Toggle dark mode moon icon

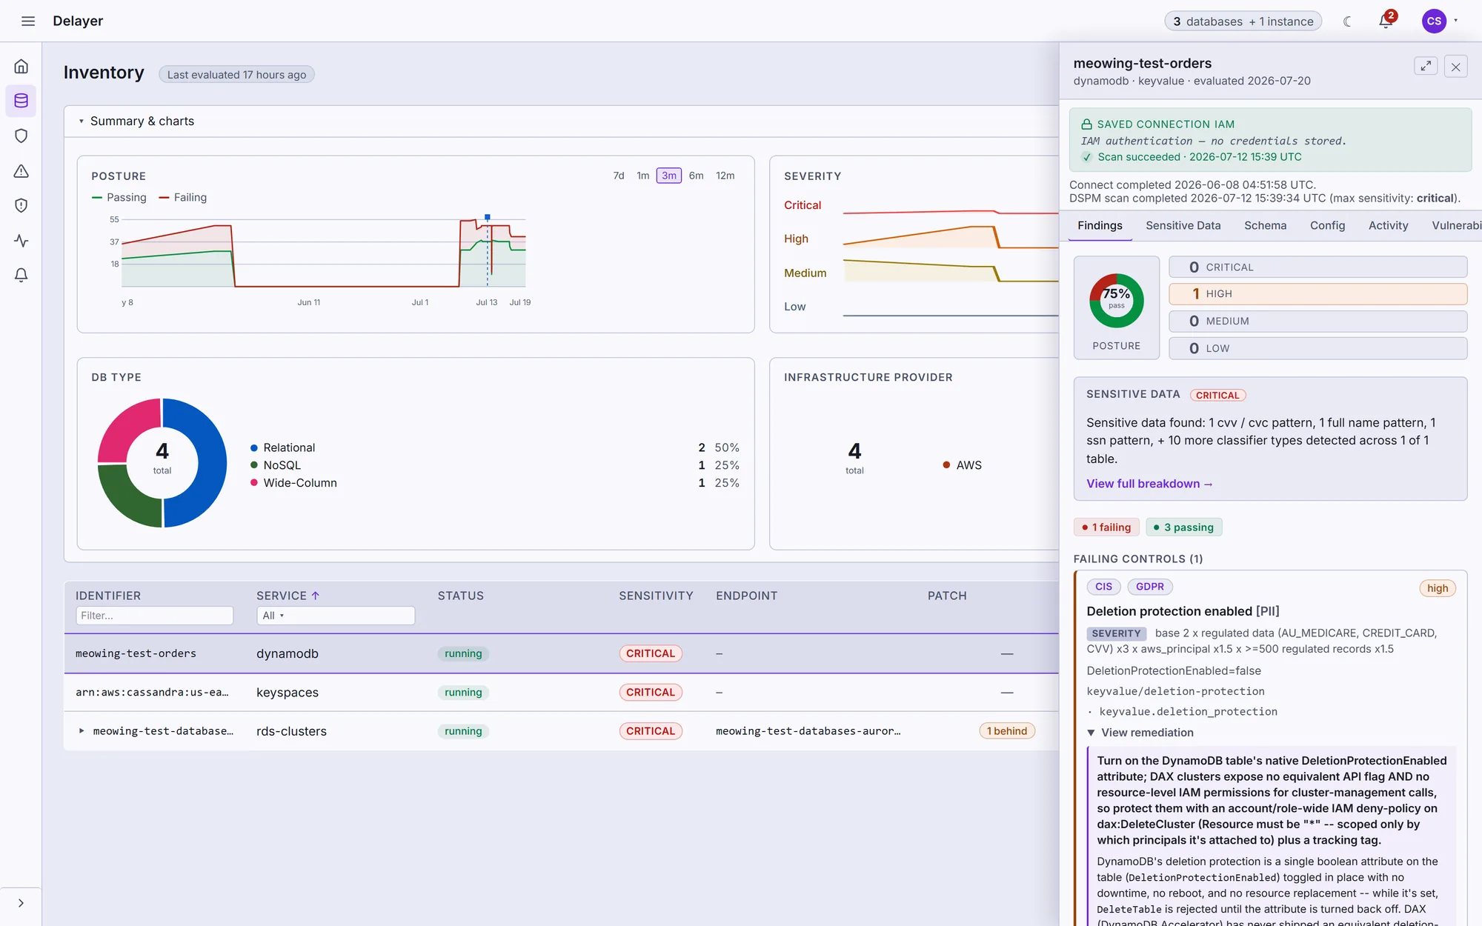click(1348, 21)
